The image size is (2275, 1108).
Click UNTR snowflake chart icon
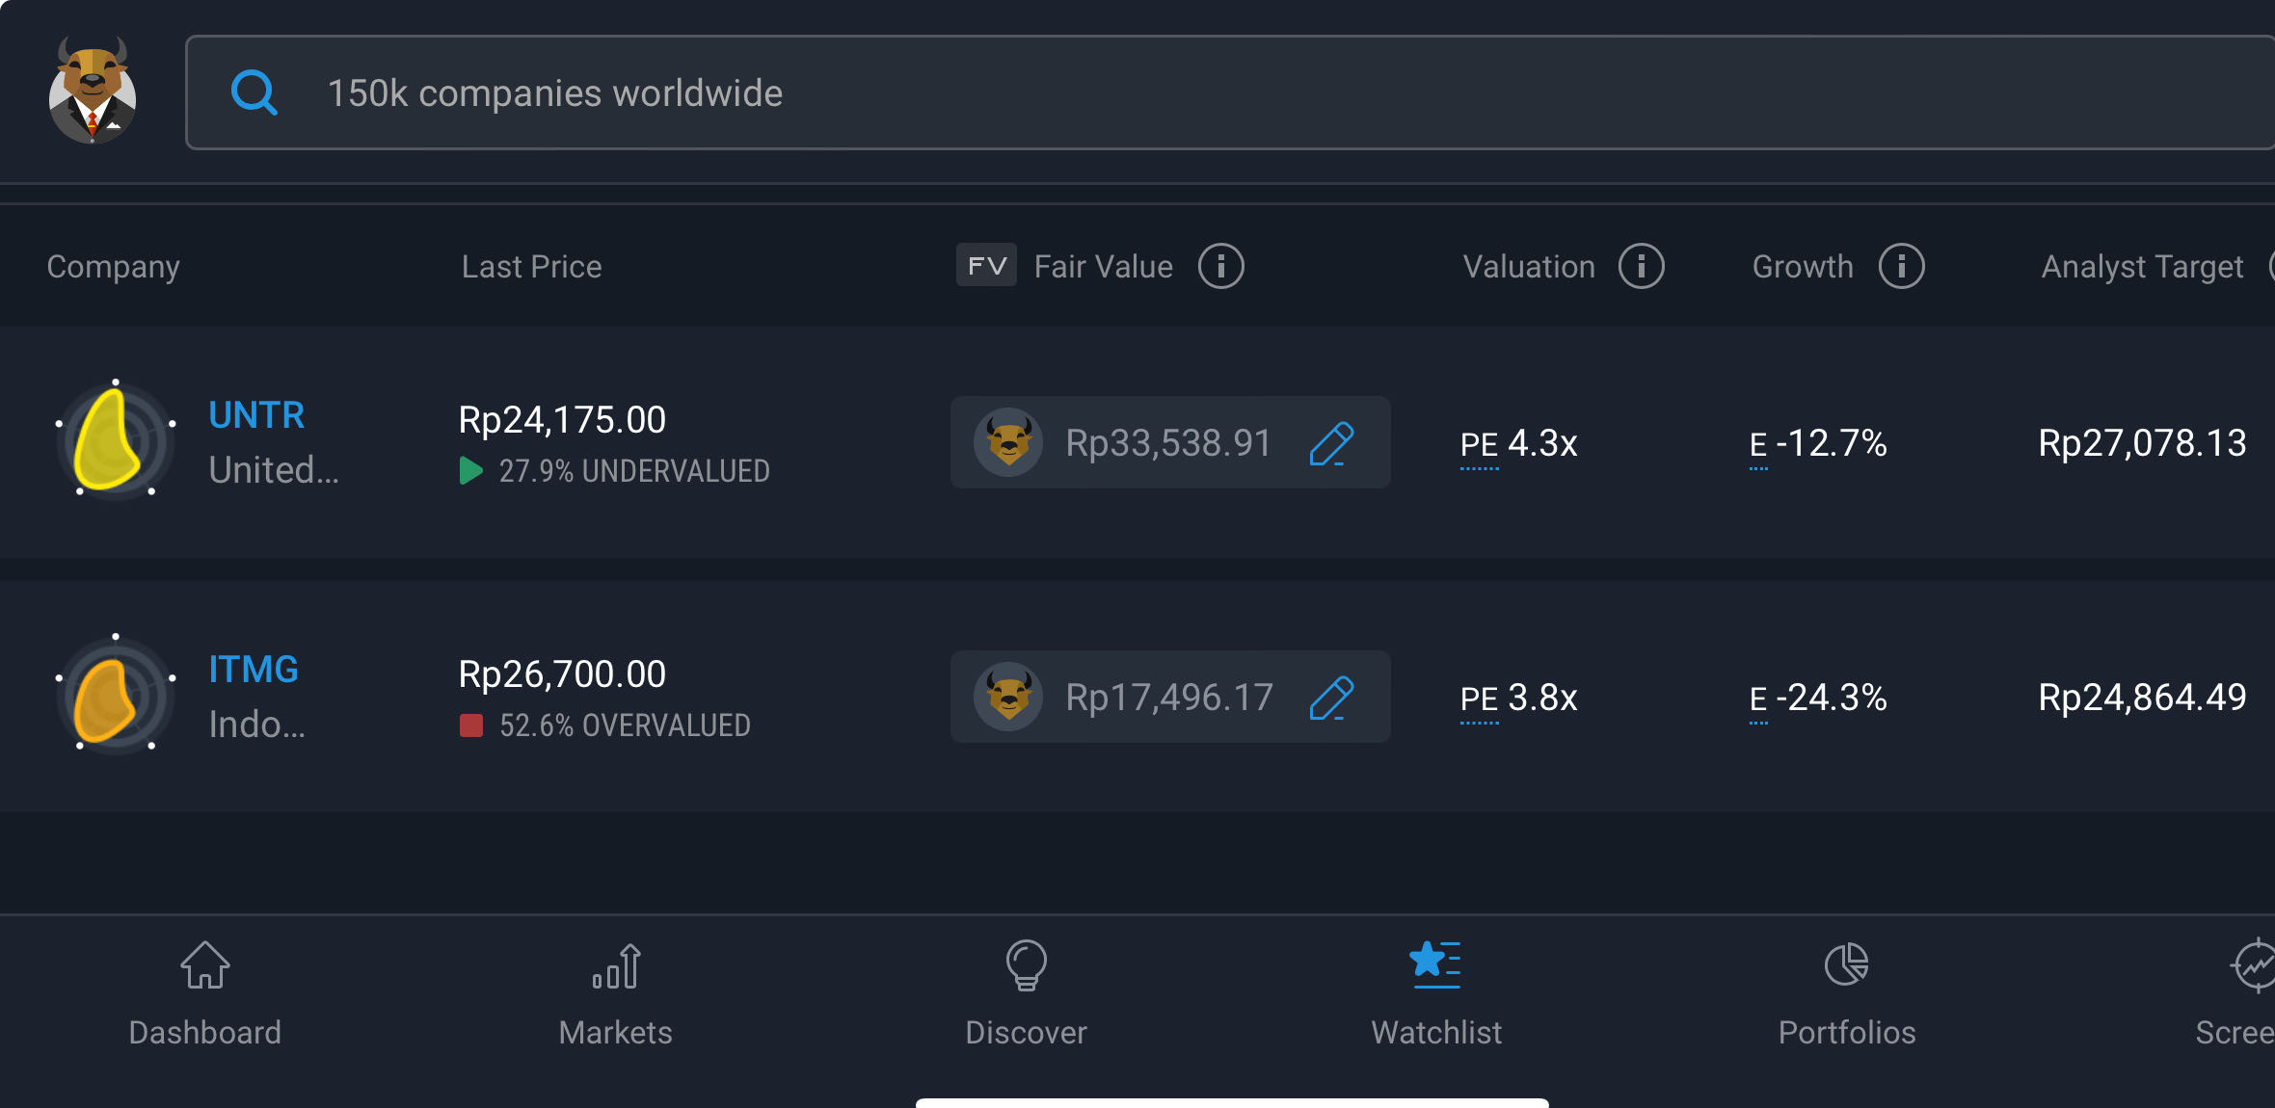(x=116, y=441)
